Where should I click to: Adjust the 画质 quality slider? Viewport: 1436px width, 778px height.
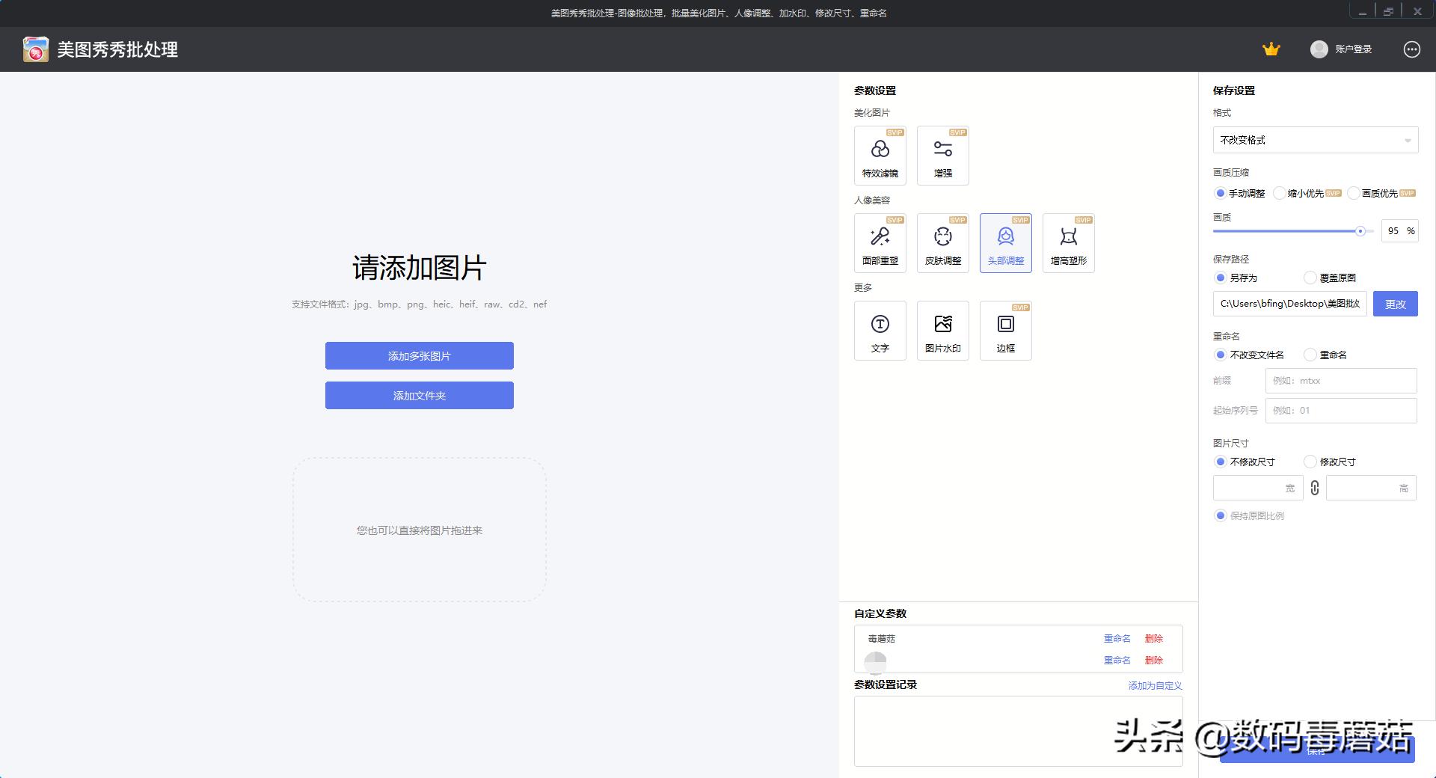click(1360, 230)
